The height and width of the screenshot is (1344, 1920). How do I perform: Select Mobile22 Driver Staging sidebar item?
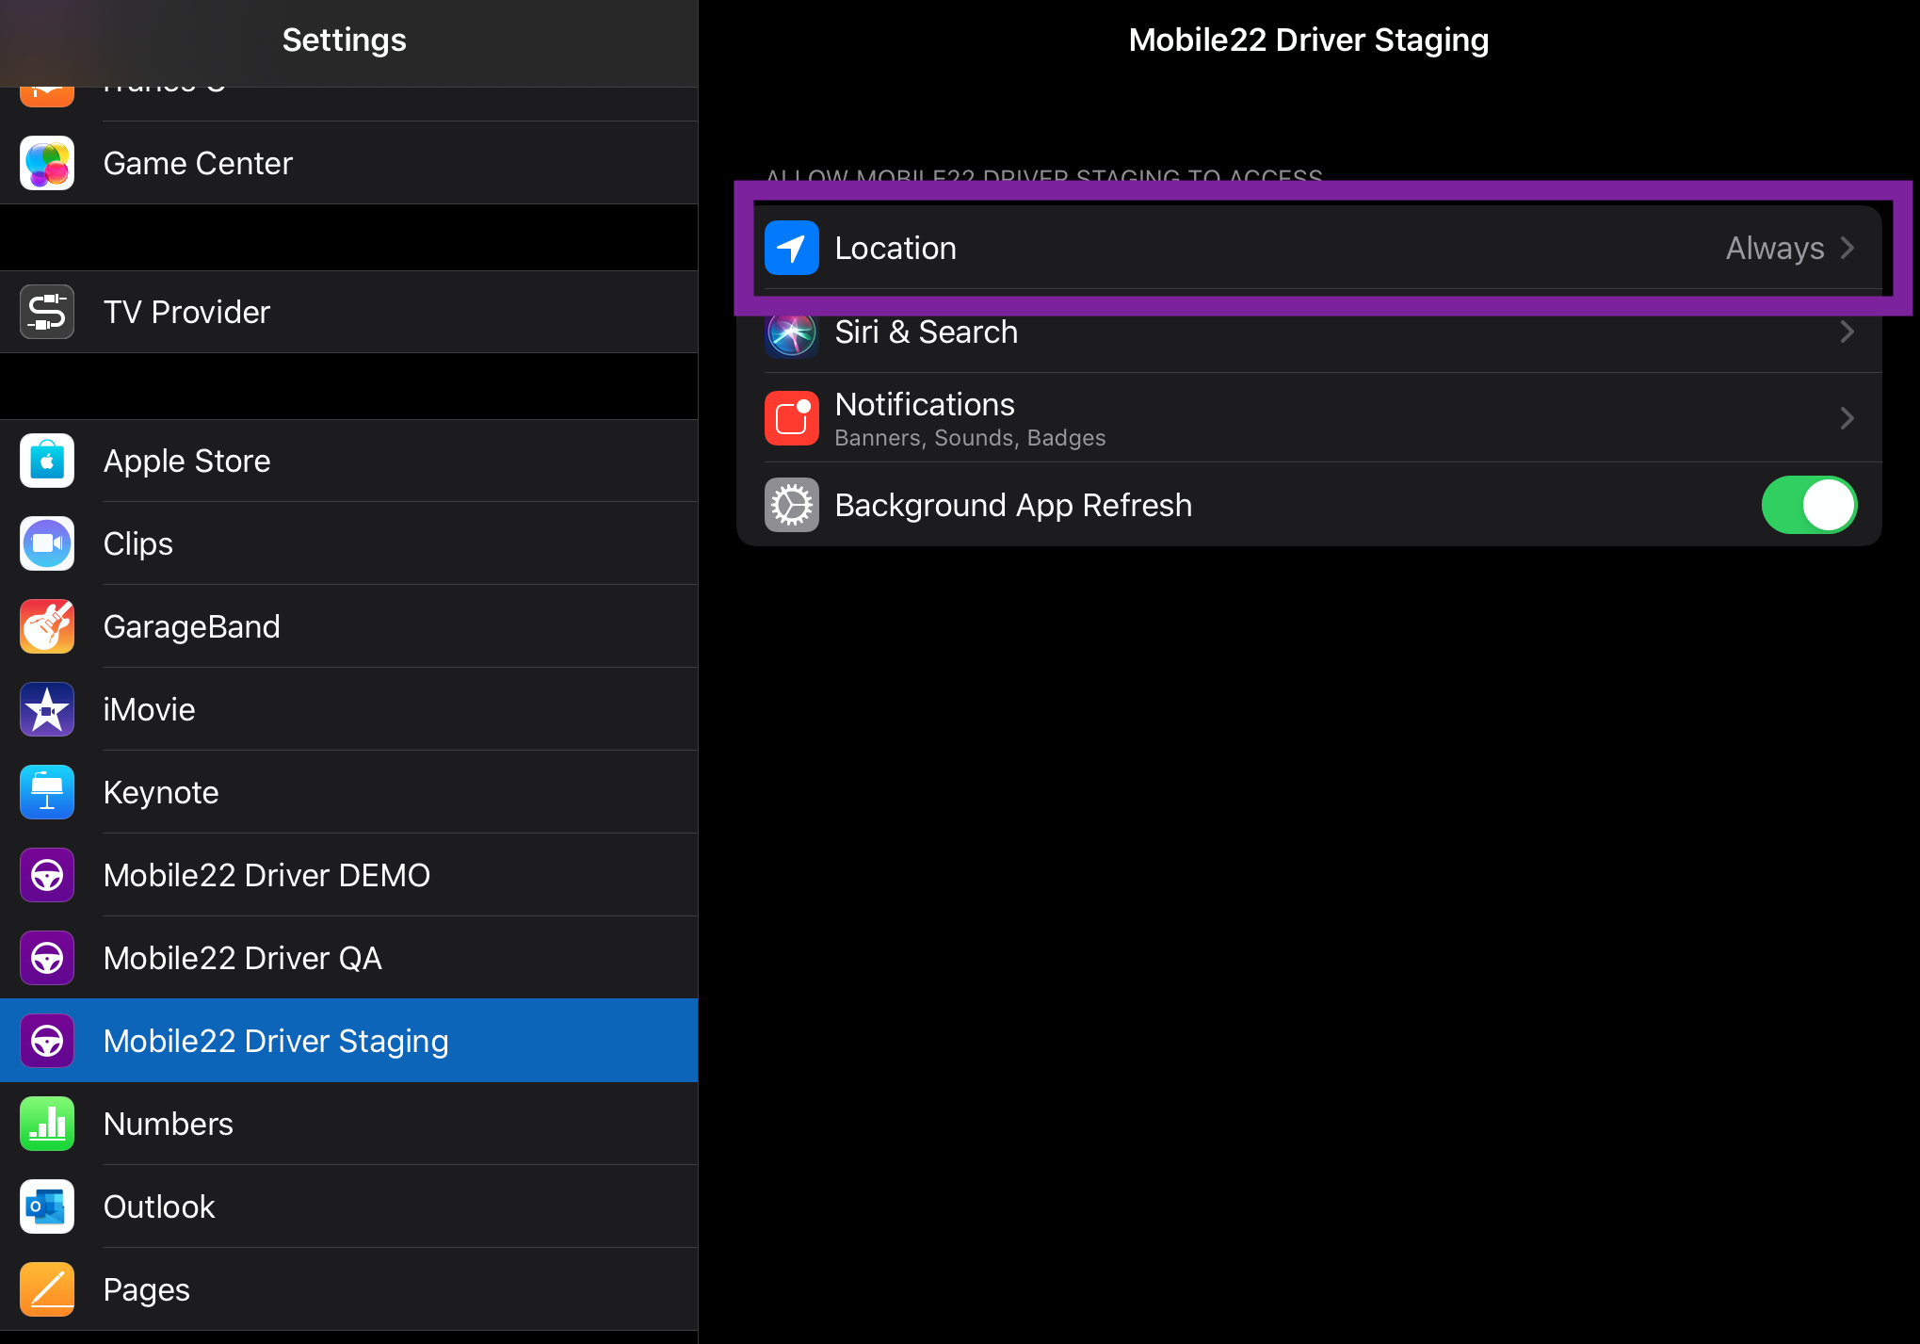pyautogui.click(x=276, y=1041)
